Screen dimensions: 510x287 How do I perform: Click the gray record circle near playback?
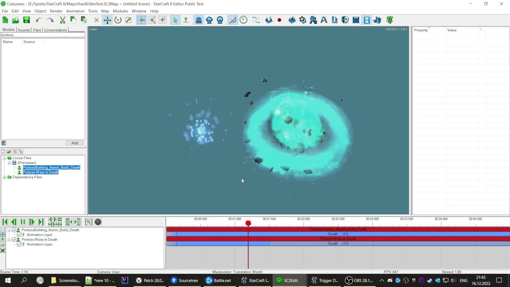(98, 222)
